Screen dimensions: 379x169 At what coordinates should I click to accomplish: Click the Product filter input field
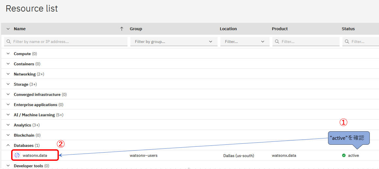(x=309, y=42)
